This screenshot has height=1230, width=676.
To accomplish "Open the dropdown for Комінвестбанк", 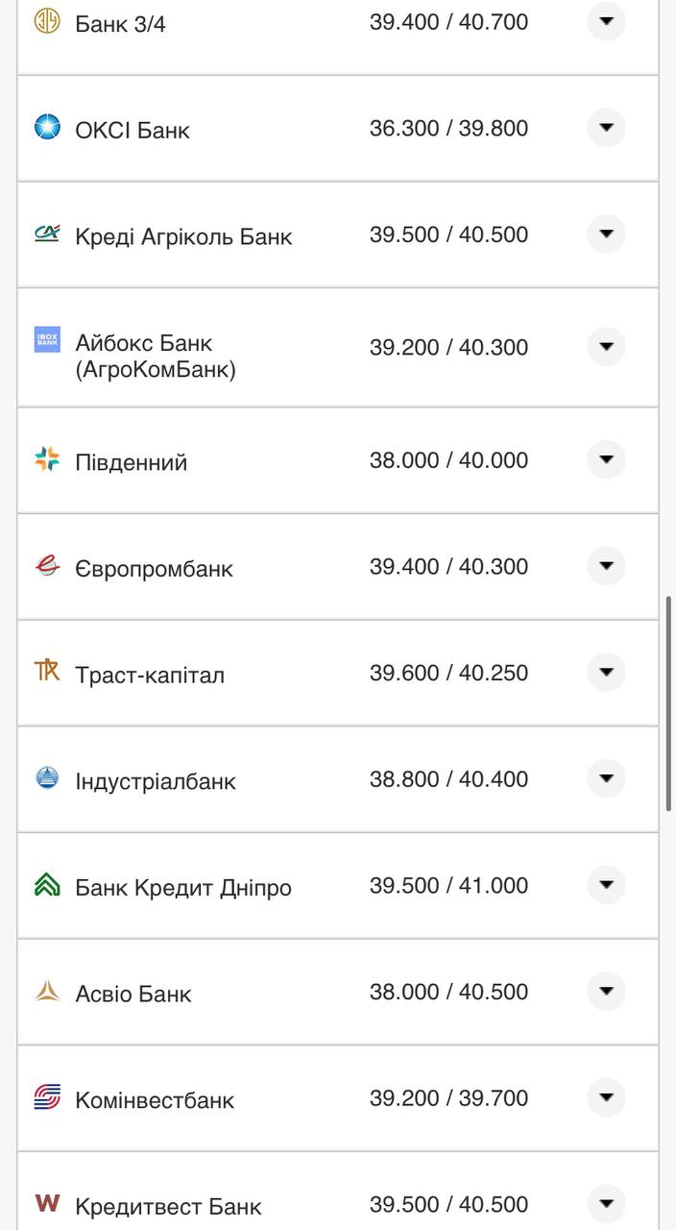I will pos(606,1097).
